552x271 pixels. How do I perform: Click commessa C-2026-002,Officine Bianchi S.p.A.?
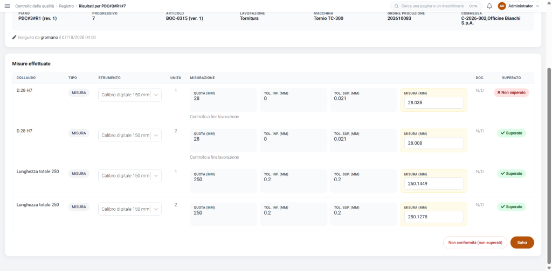coord(491,21)
